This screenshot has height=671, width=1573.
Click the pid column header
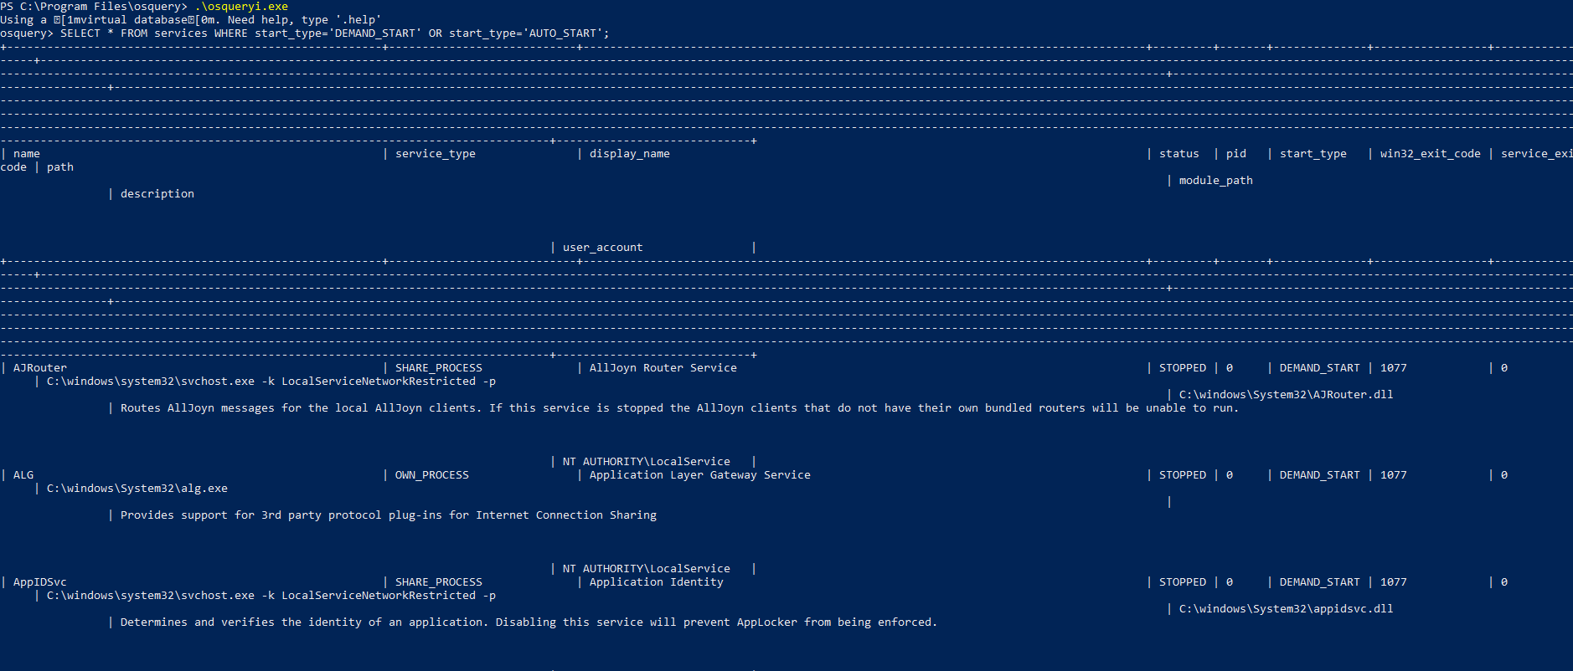point(1235,154)
